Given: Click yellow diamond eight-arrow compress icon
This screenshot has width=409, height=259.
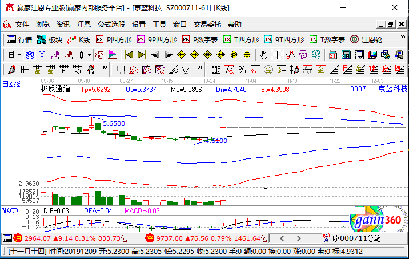Looking at the screenshot, I should (234, 55).
